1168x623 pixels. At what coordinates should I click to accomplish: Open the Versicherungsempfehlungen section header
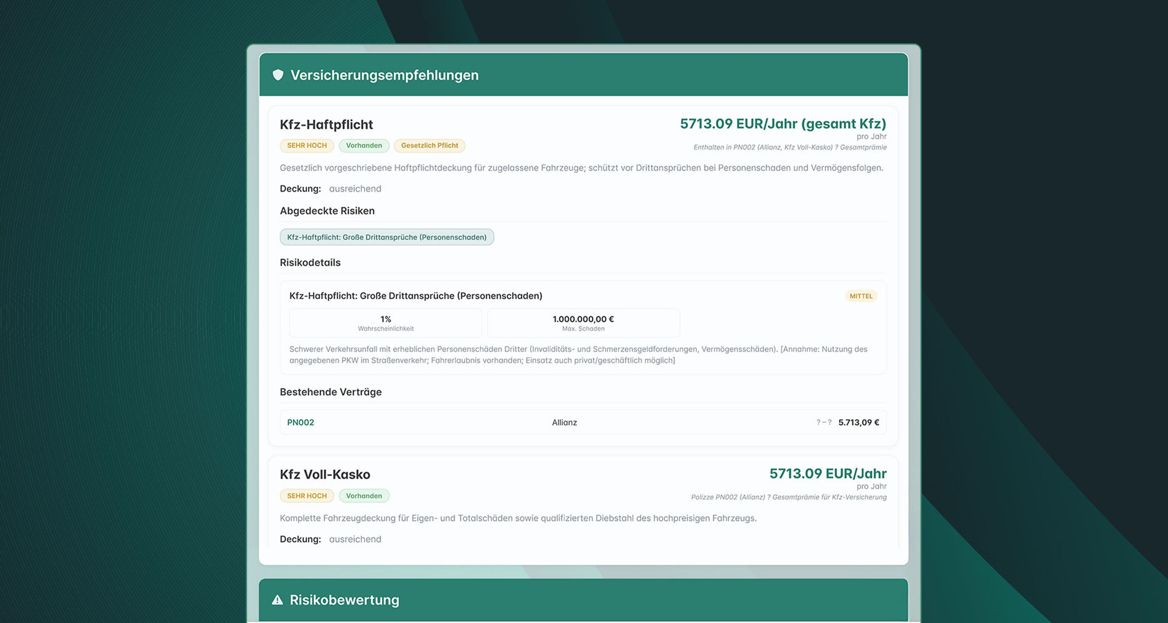click(x=583, y=75)
